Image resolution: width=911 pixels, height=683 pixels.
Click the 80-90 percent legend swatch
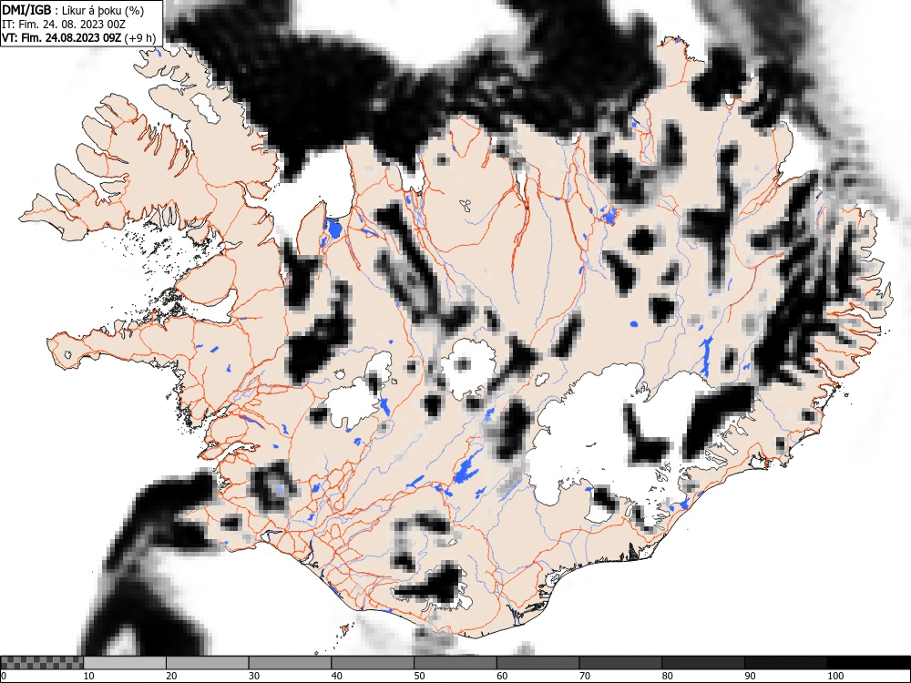703,663
